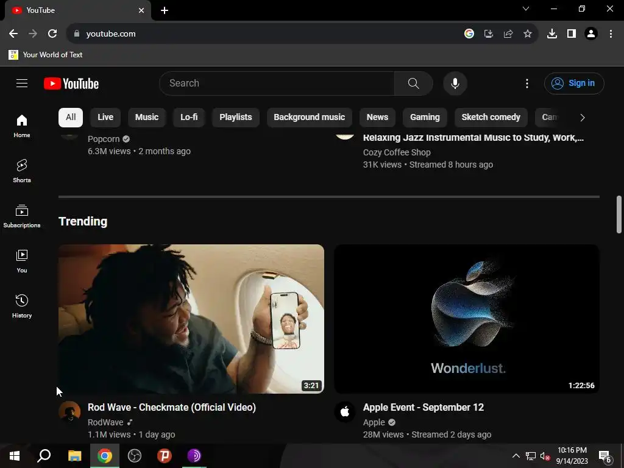Viewport: 624px width, 468px height.
Task: Open History in sidebar
Action: (22, 306)
